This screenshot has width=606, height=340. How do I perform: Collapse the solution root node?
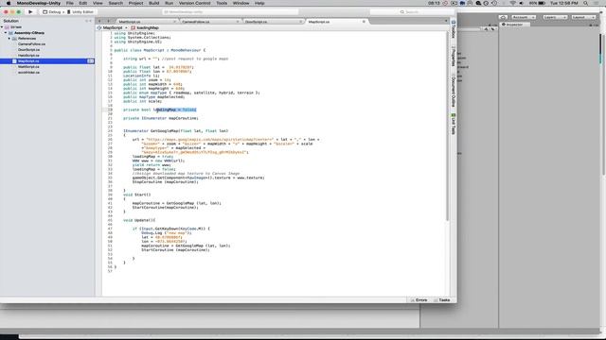coord(2,27)
